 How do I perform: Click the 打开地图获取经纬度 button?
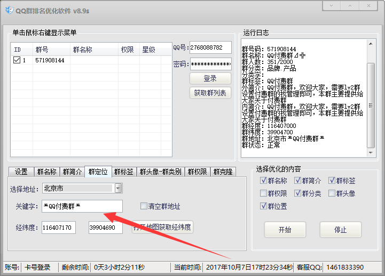coord(162,227)
